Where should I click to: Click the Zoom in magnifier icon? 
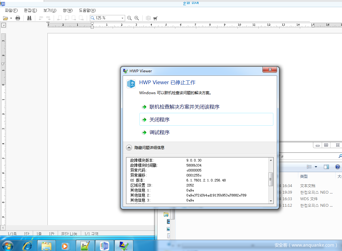[137, 18]
